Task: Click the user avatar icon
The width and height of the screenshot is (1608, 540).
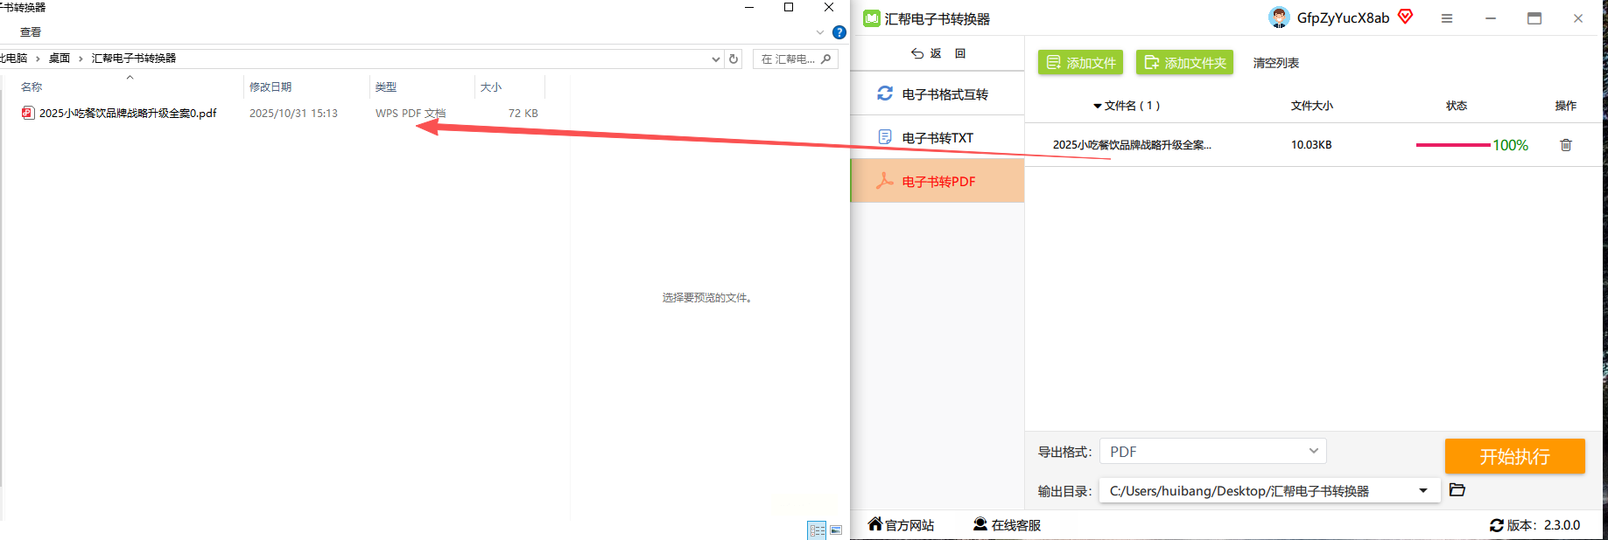Action: (x=1279, y=17)
